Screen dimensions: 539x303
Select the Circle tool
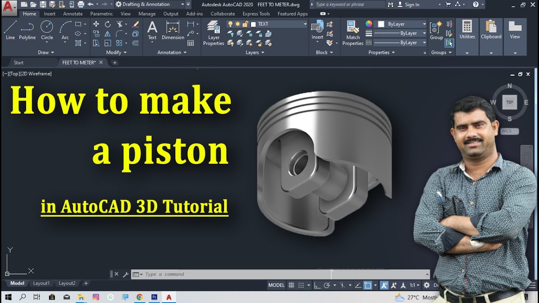47,30
